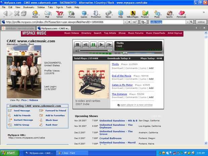
Task: Switch to the MySpace.com - CAKE tab
Action: [x=54, y=29]
